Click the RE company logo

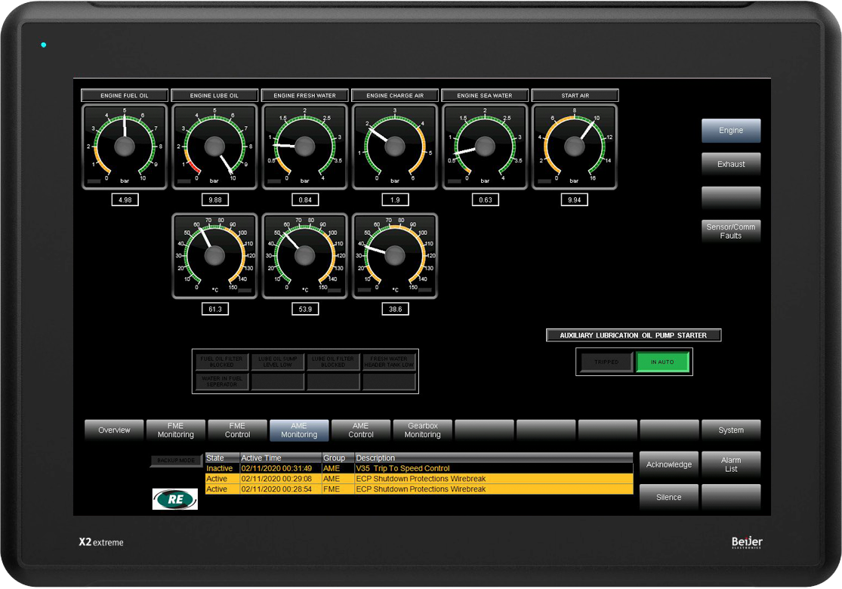(175, 499)
